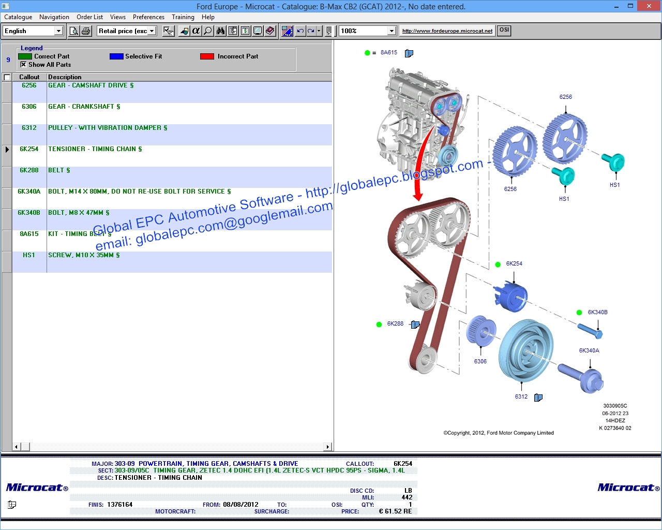Click FINIS number 1376164
662x530 pixels.
pos(120,505)
